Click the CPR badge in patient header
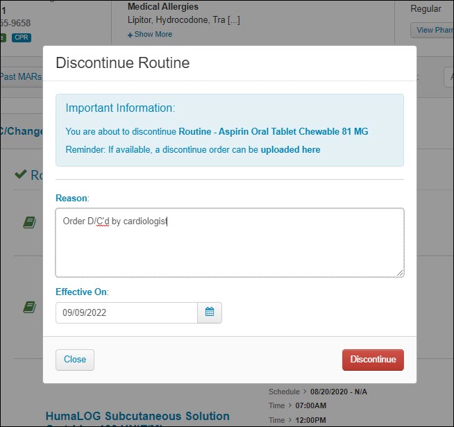The image size is (454, 427). click(x=22, y=37)
